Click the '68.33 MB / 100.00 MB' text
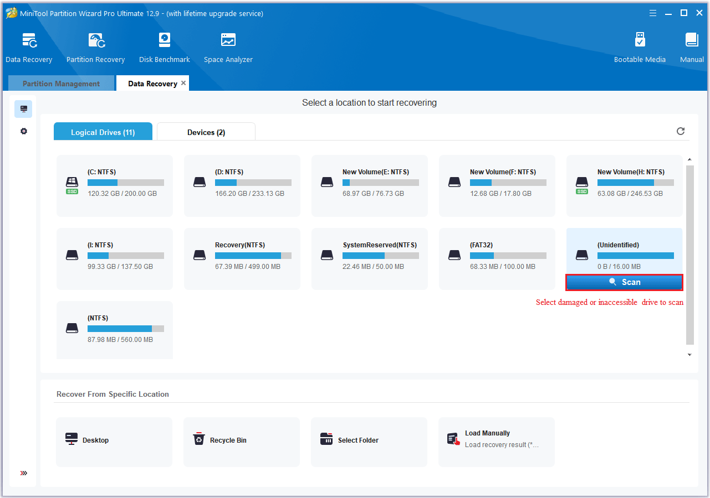Viewport: 710px width, 498px height. (x=503, y=267)
